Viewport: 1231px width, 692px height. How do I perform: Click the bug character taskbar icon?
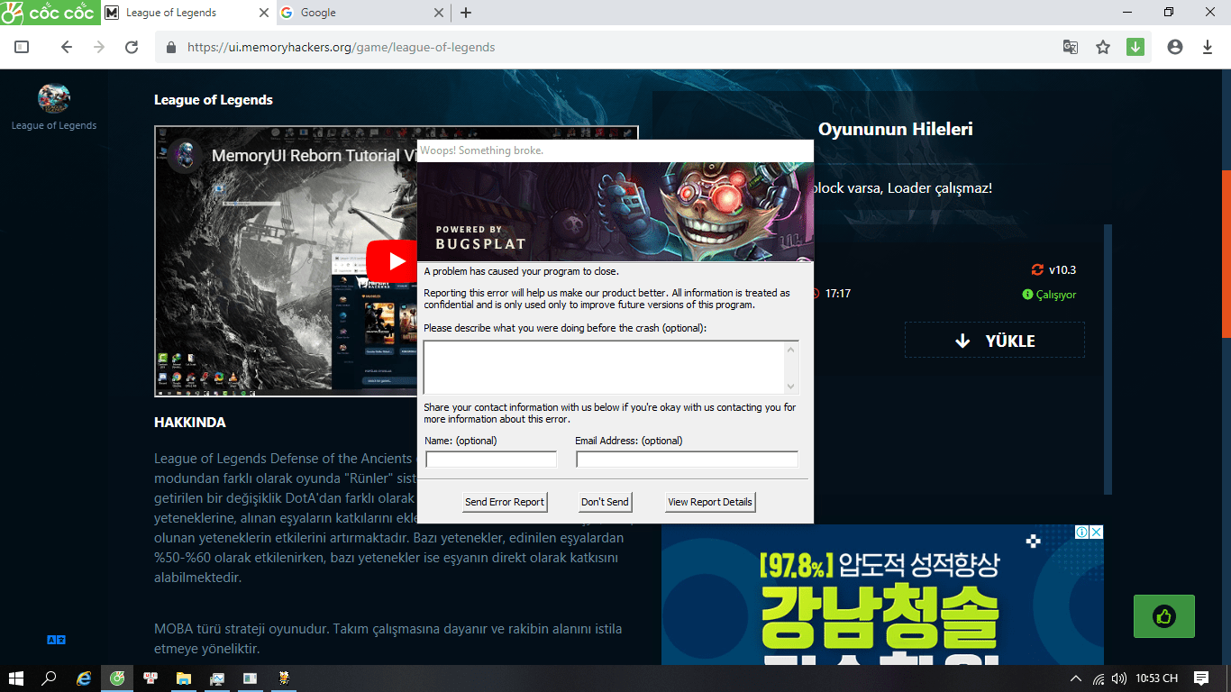point(283,678)
